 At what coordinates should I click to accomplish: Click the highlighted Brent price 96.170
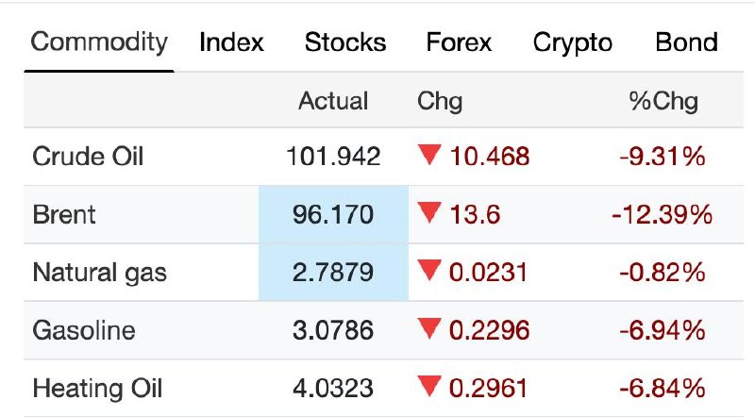coord(333,215)
